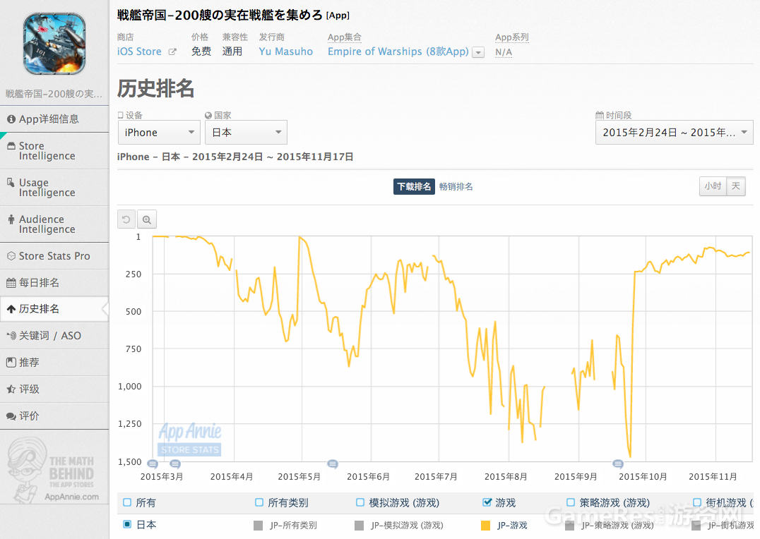The height and width of the screenshot is (539, 760).
Task: Uncheck the 游戏 checkbox
Action: coord(487,502)
